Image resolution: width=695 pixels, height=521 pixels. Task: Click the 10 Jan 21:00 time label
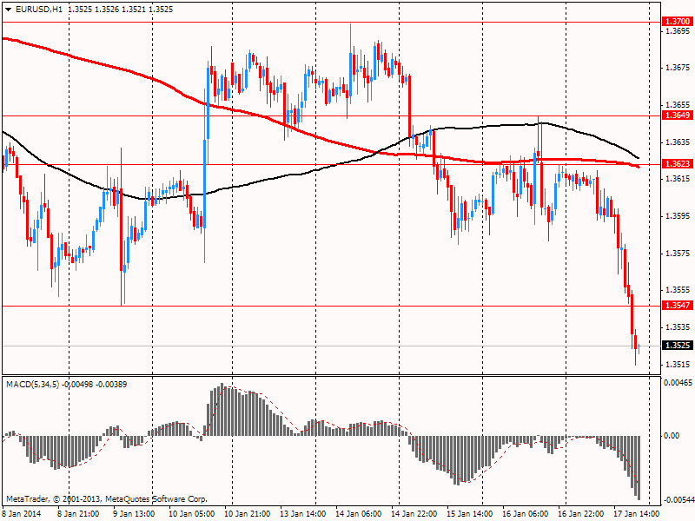pos(247,513)
